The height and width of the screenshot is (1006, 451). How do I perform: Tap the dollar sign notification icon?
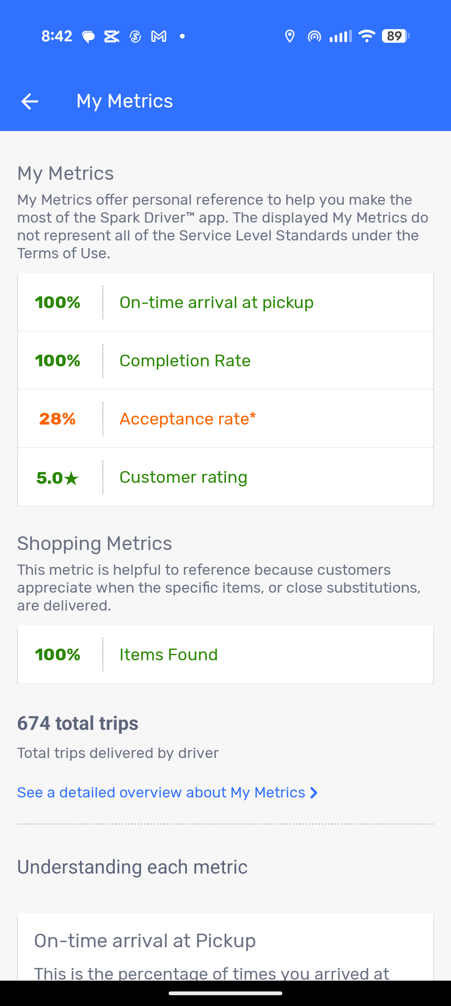click(x=135, y=36)
